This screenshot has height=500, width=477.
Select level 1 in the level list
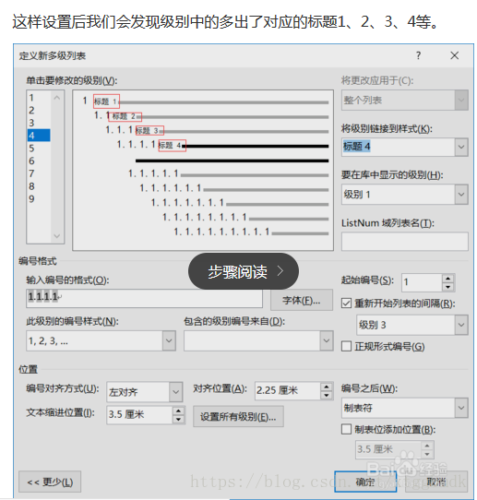(x=39, y=97)
